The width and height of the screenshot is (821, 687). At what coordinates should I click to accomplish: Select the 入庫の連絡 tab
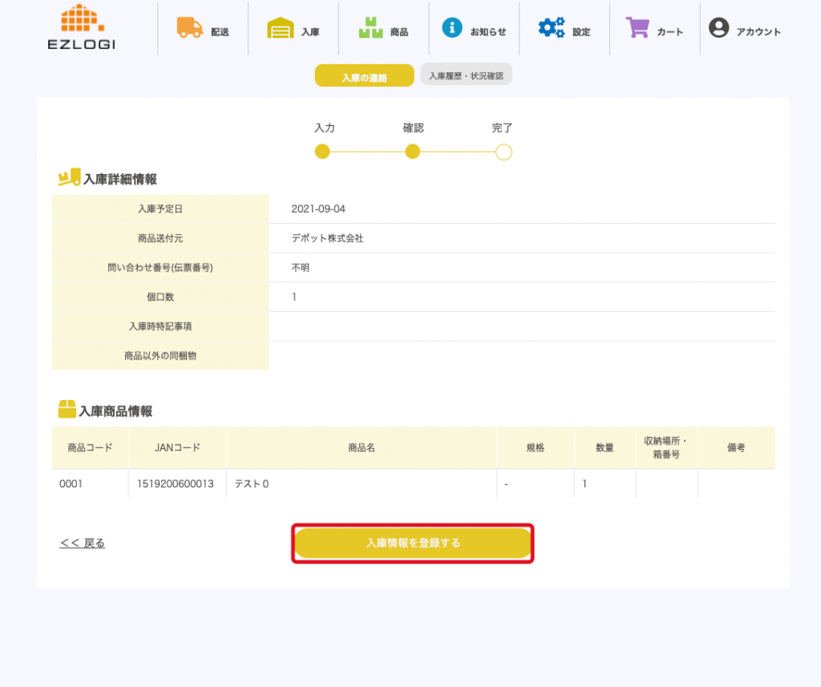click(x=364, y=77)
